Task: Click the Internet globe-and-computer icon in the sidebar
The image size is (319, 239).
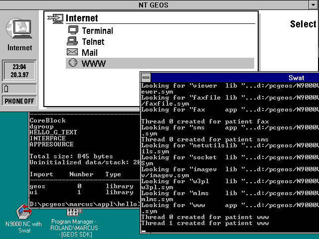Action: [19, 28]
